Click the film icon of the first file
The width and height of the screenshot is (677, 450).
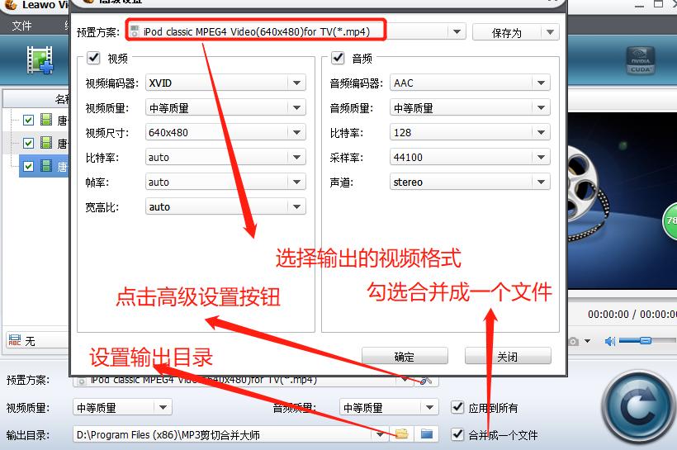coord(46,120)
